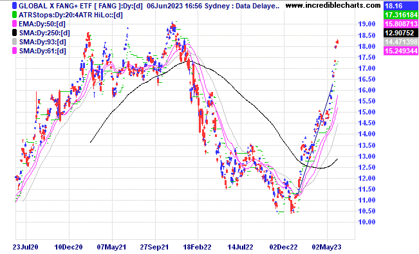Click the 18Feb22 date axis label
This screenshot has width=419, height=254.
[x=197, y=247]
